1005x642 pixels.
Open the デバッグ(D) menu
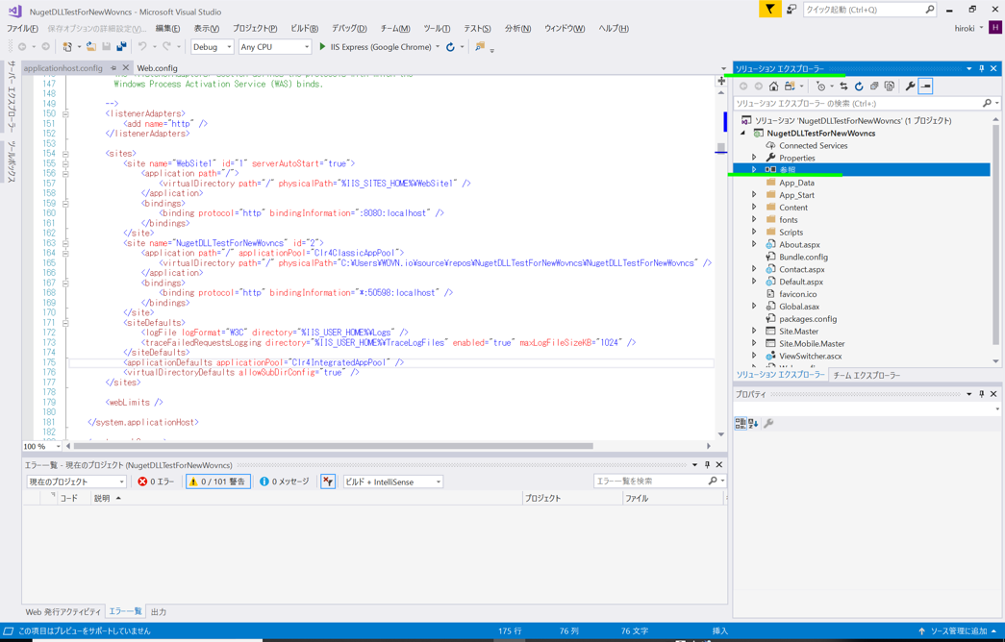click(349, 28)
